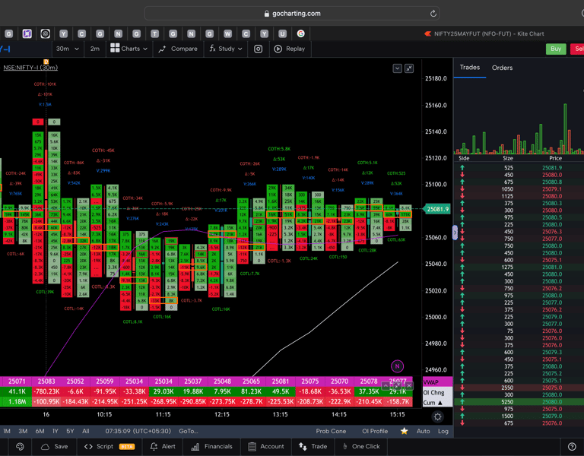Open the U favicon bookmark
Screen dimensions: 584x456
(282, 34)
